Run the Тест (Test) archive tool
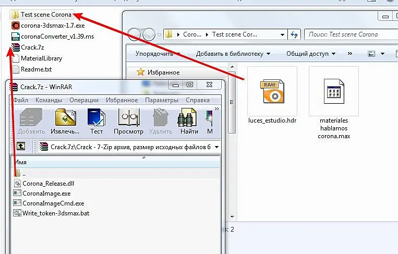 point(96,122)
